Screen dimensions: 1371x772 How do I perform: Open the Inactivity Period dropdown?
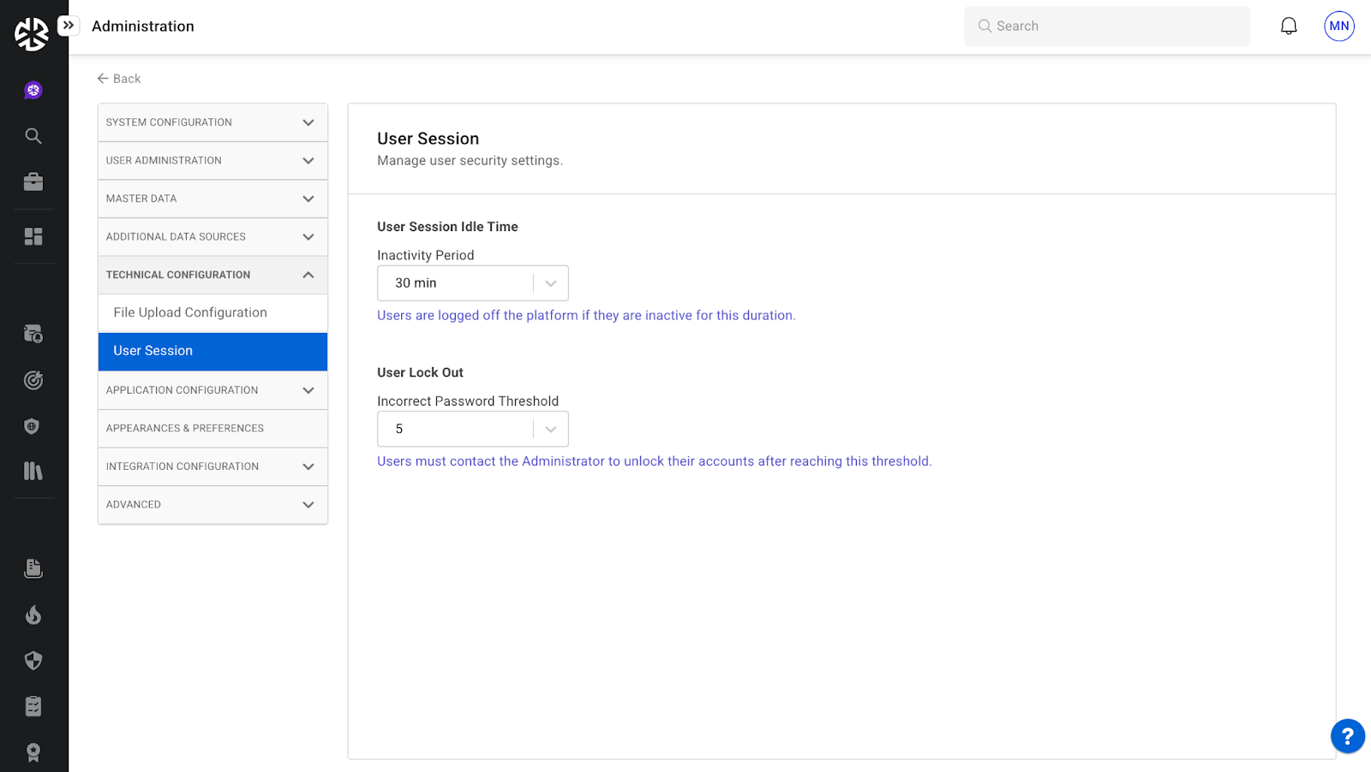point(472,283)
